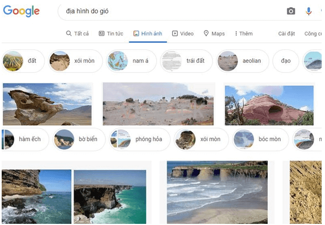Click the search by image camera icon
Viewport: 325px width, 225px height.
tap(291, 11)
